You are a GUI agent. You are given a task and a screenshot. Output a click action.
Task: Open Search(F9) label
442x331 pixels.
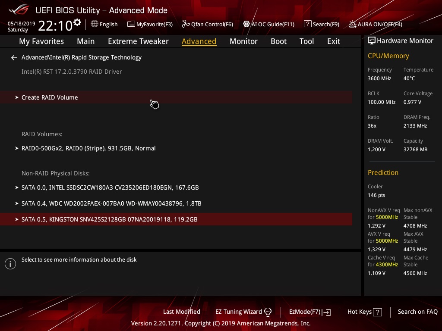[x=326, y=24]
